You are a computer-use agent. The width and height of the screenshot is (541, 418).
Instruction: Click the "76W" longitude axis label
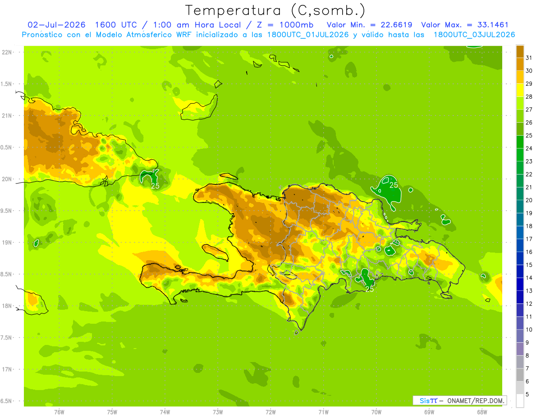60,412
